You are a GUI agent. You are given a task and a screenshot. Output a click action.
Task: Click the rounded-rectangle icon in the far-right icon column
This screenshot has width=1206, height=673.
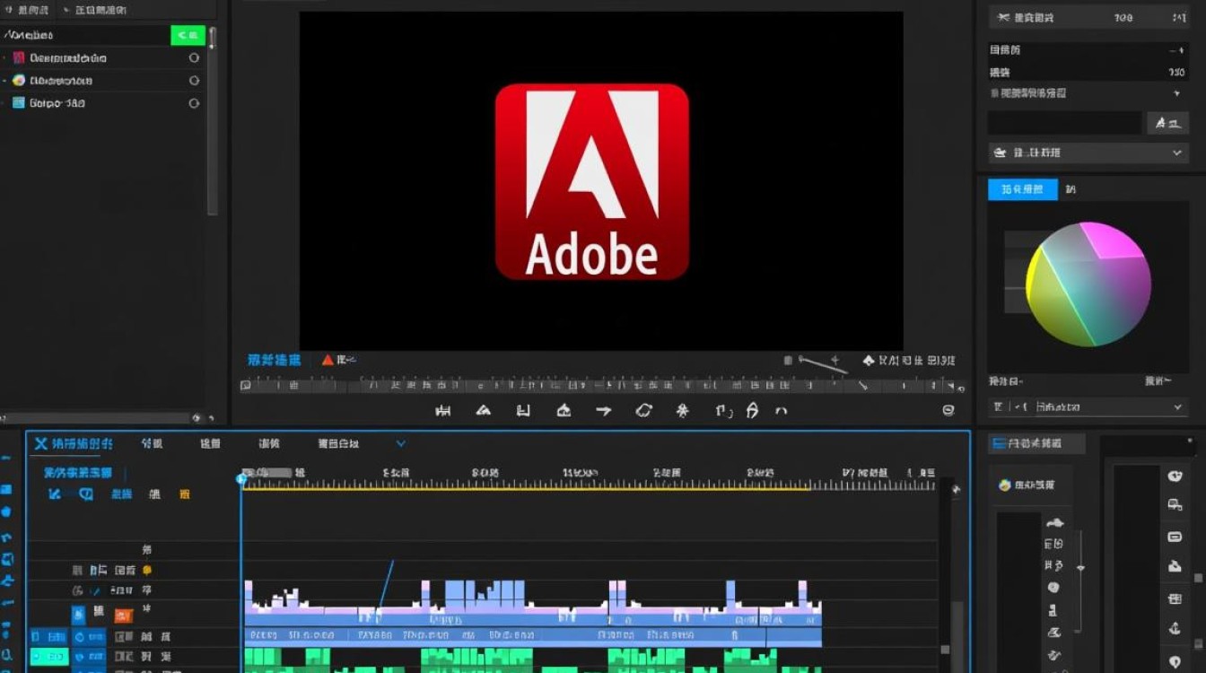[x=1175, y=537]
